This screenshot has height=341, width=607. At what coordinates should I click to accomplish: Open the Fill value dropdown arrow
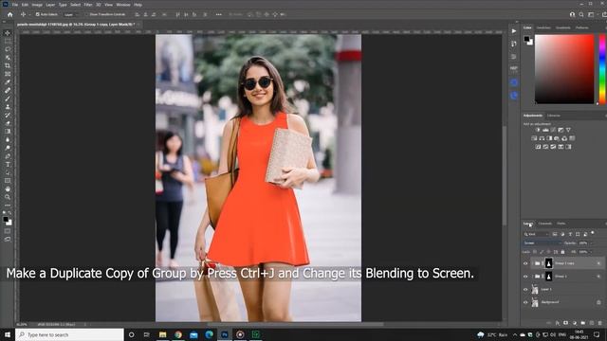click(592, 252)
